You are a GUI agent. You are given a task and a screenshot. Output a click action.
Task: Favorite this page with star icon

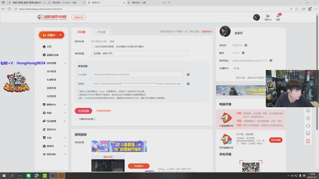tap(297, 9)
